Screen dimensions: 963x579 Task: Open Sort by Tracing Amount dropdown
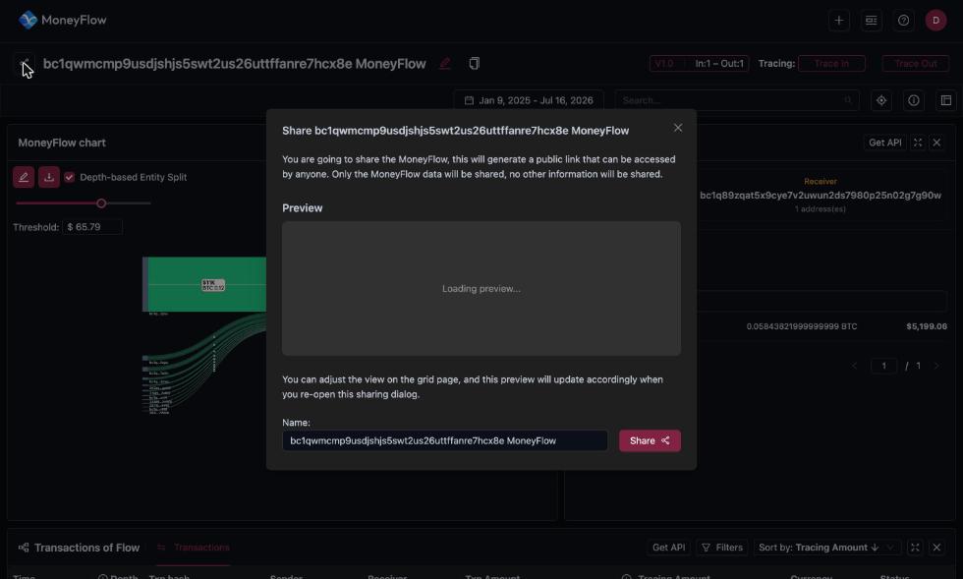click(827, 547)
